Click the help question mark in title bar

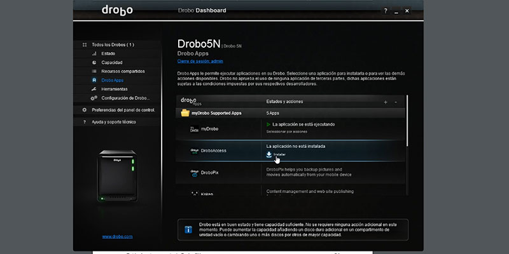tap(385, 11)
